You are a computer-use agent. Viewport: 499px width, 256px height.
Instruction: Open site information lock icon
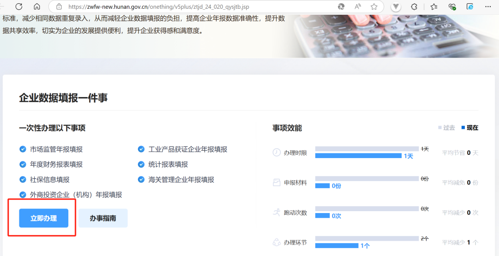(59, 6)
